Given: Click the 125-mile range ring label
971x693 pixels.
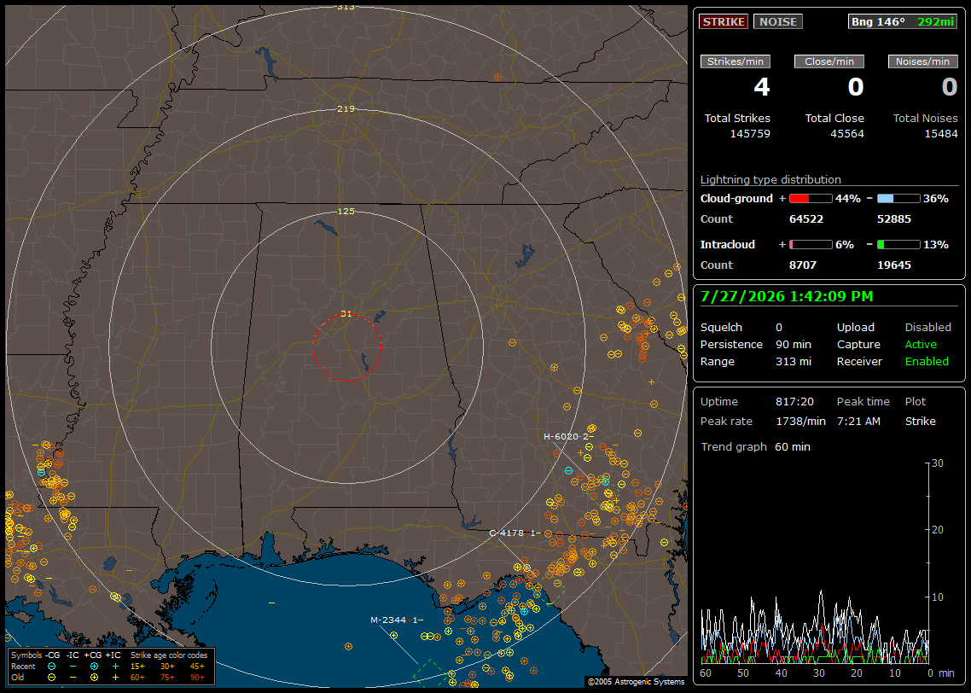Looking at the screenshot, I should click(346, 211).
